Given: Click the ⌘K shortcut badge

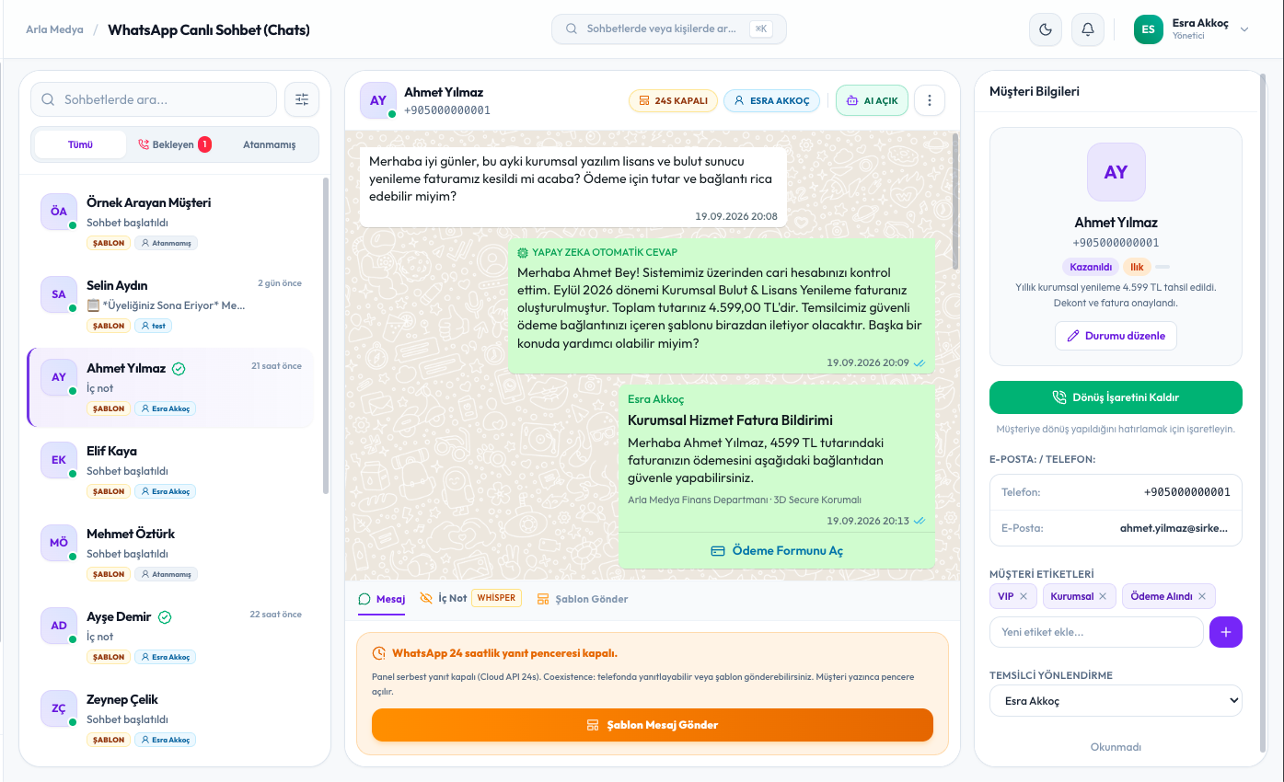Looking at the screenshot, I should [760, 29].
